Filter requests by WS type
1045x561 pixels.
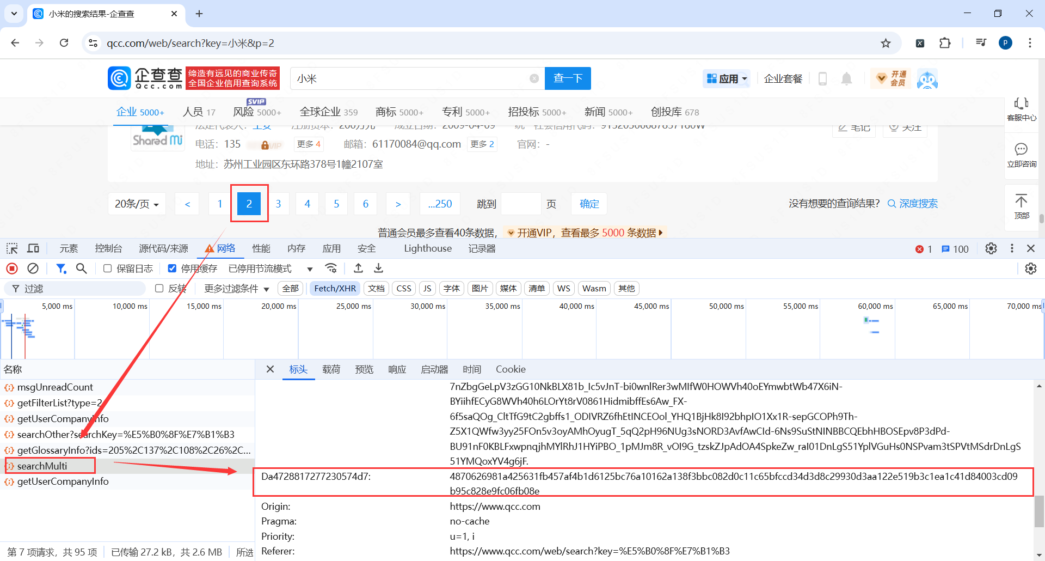point(564,289)
